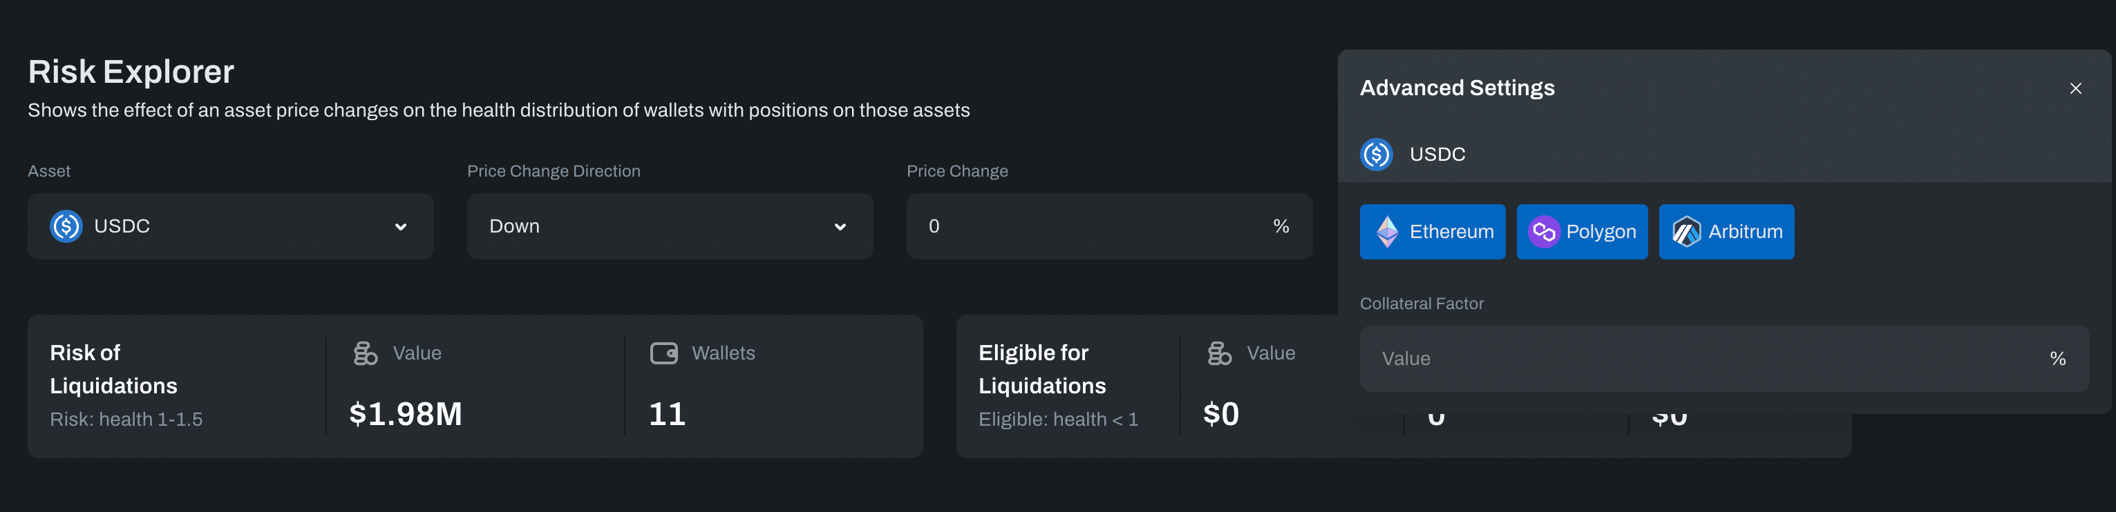Click the USDC icon in Advanced Settings
Viewport: 2116px width, 512px height.
pyautogui.click(x=1376, y=155)
